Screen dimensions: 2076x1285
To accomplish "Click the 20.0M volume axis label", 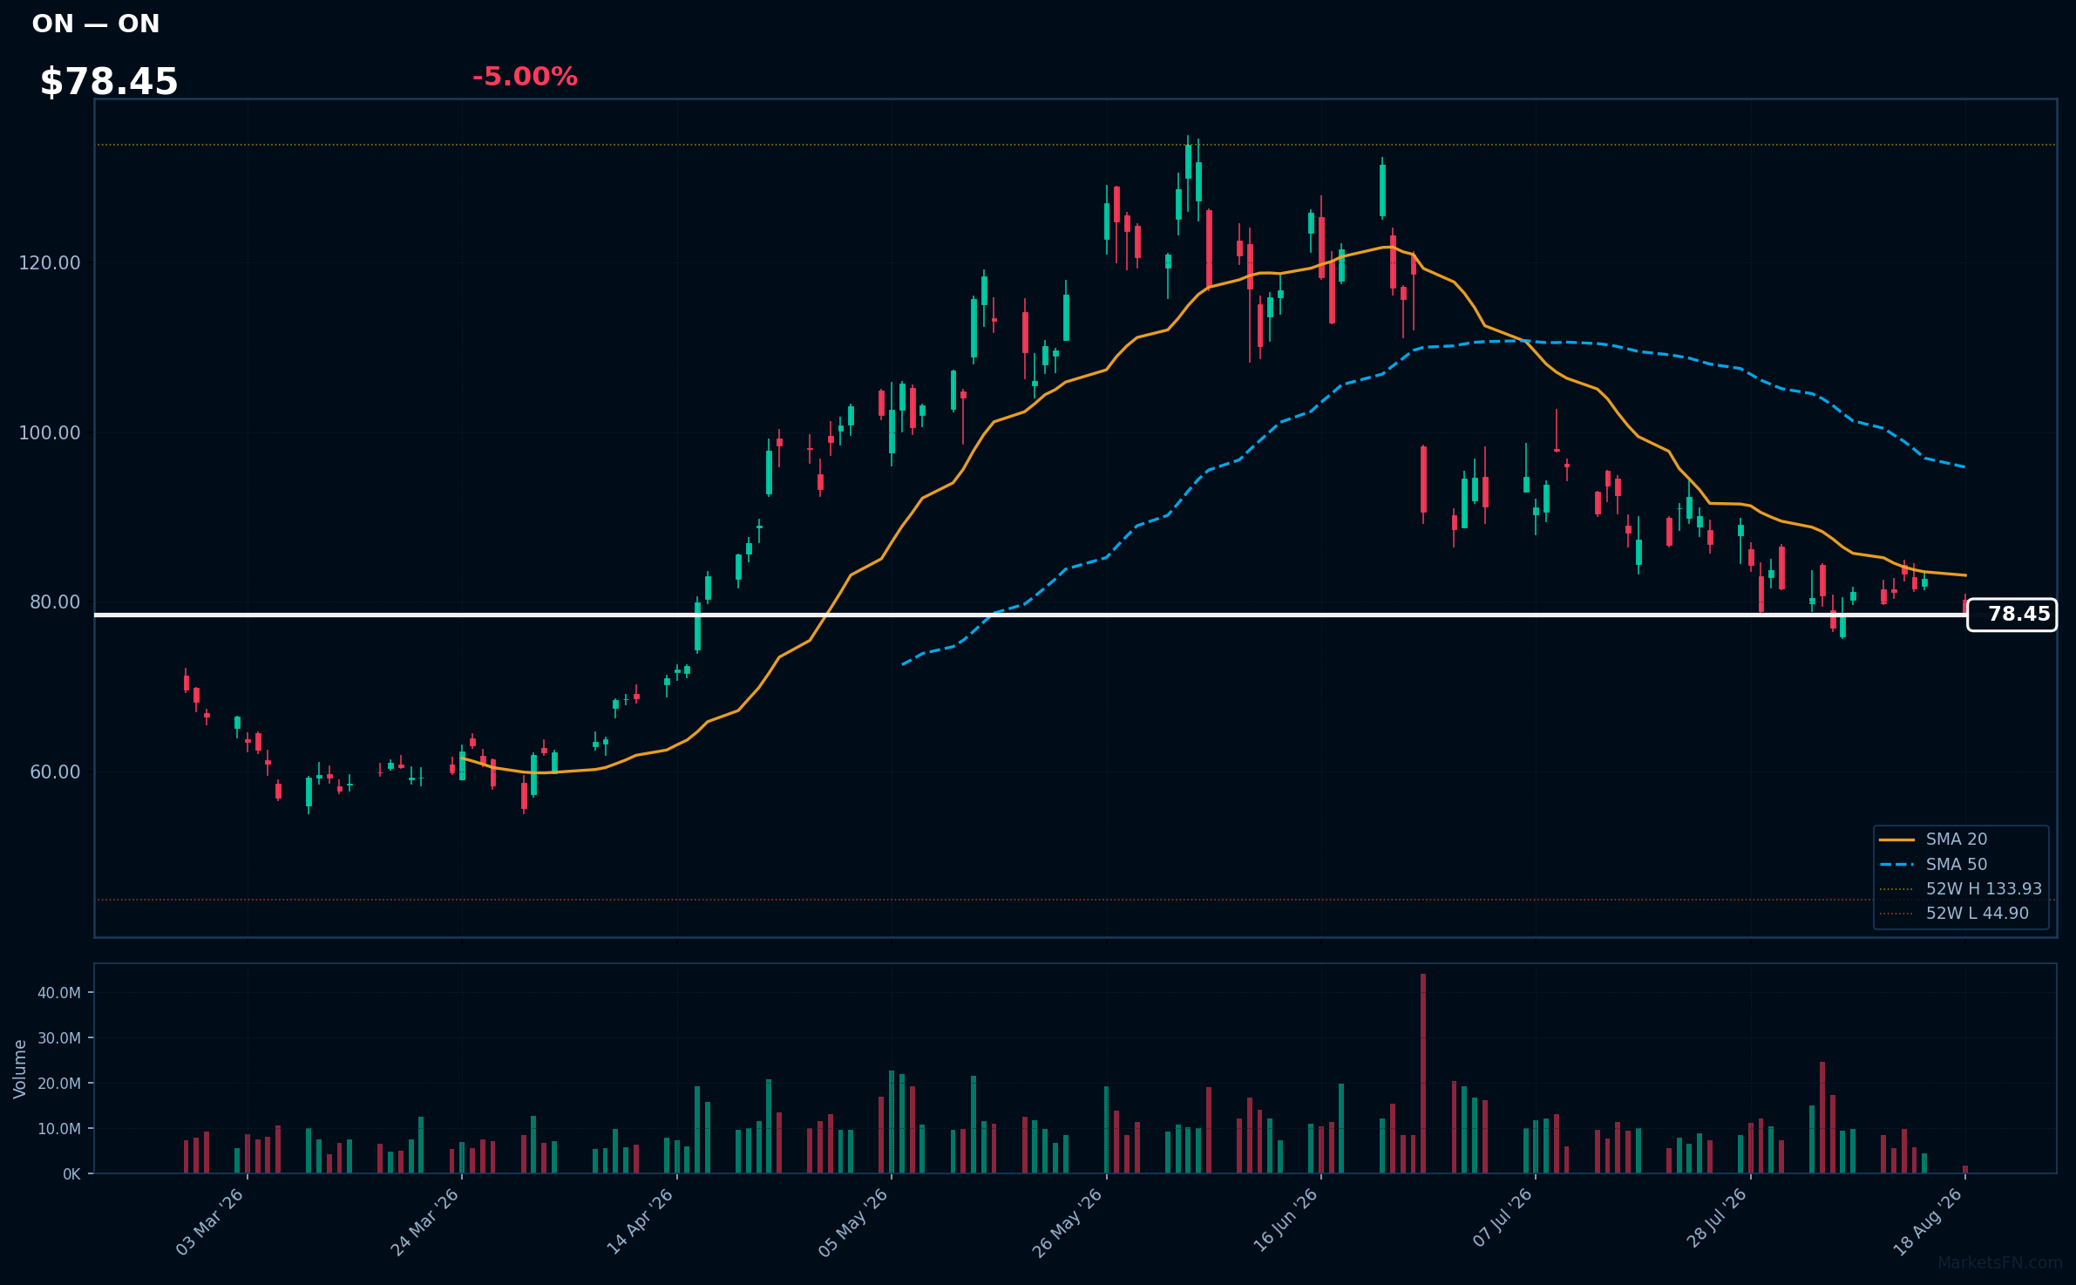I will click(x=59, y=1084).
